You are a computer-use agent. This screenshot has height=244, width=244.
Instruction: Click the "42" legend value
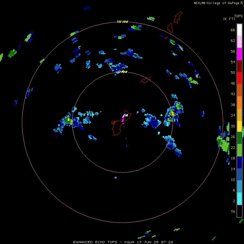(233, 94)
